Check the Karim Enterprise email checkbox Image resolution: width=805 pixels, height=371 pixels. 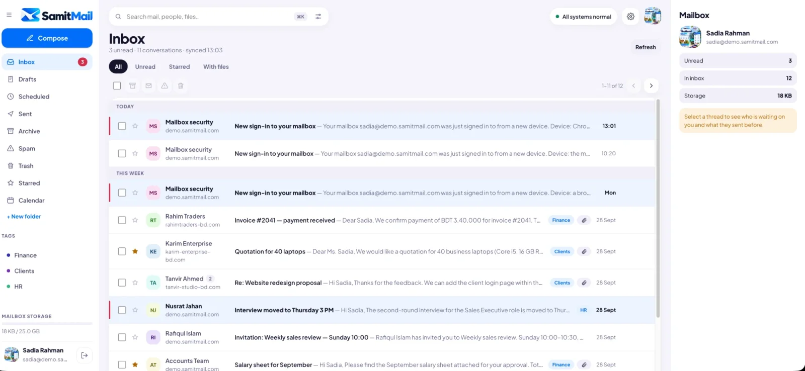(x=122, y=251)
